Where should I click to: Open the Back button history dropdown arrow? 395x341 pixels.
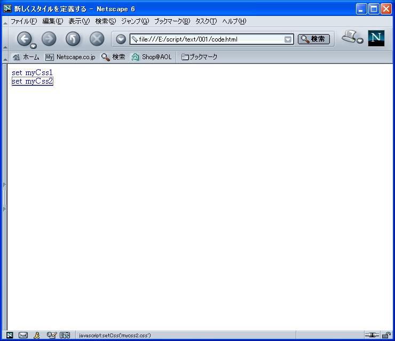pos(33,46)
